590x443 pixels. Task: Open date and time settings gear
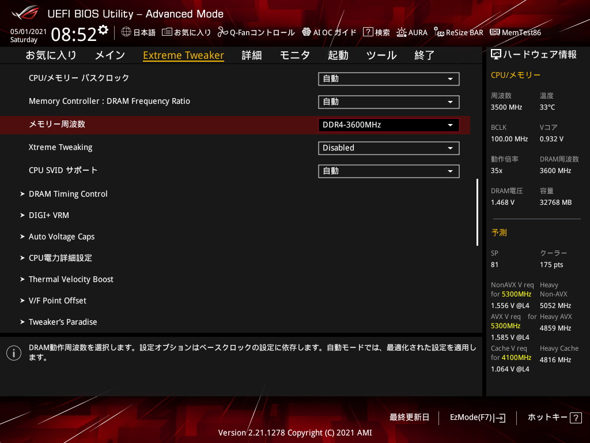tap(103, 30)
